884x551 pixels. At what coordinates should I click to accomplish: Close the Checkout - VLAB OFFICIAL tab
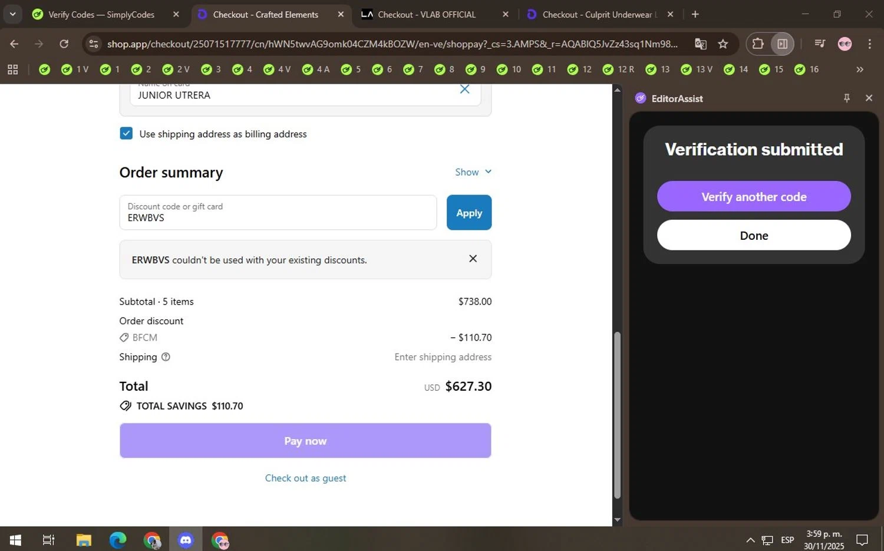click(506, 15)
